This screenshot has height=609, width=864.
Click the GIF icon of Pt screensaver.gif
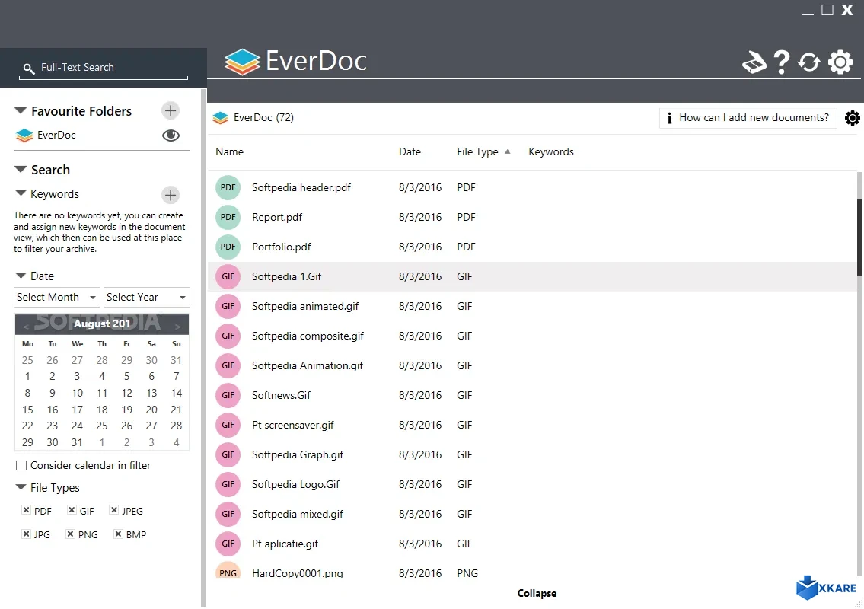point(228,426)
